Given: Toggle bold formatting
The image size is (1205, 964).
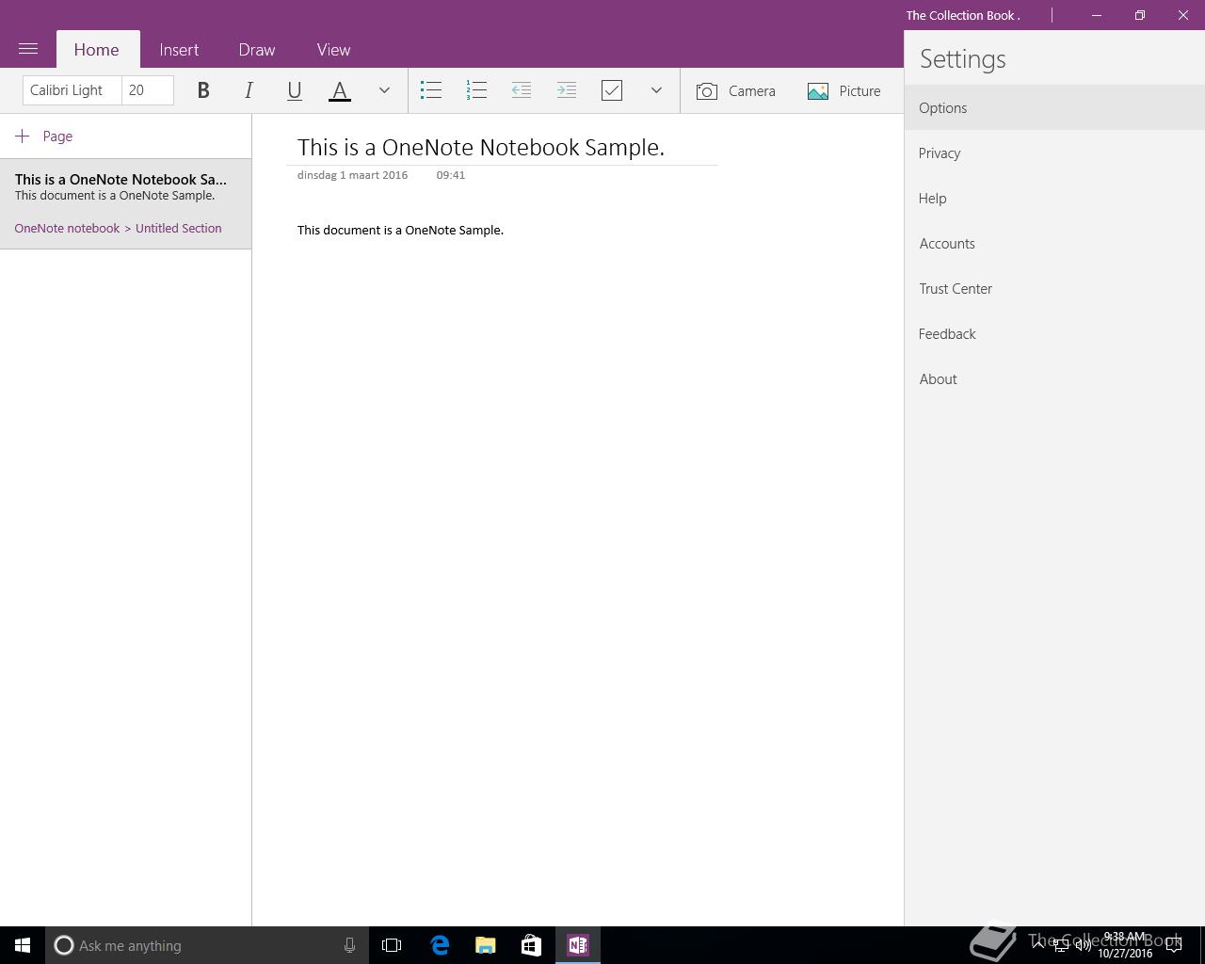Looking at the screenshot, I should pyautogui.click(x=203, y=90).
